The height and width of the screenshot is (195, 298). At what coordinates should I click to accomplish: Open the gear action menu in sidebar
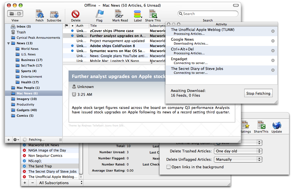(x=16, y=140)
